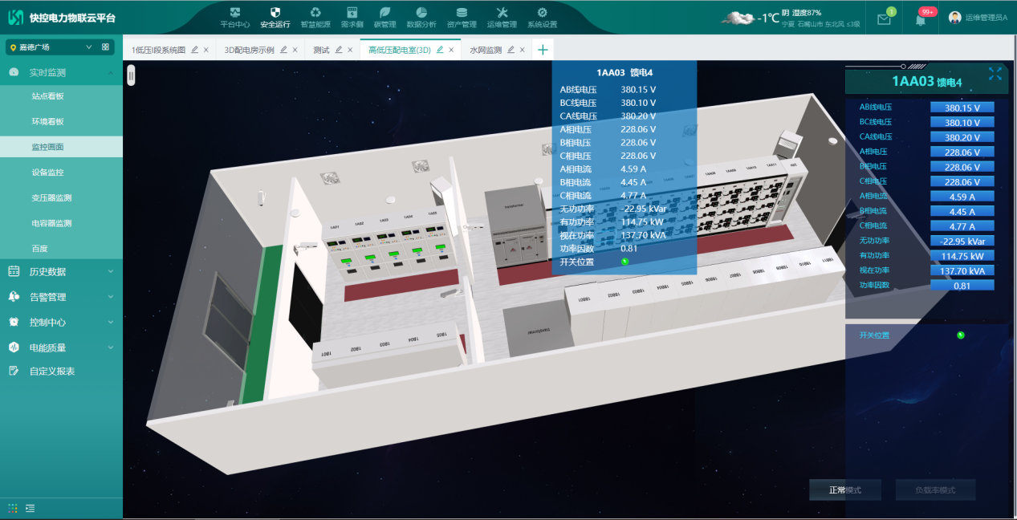Click the grid icon beside 嘉德广场
Viewport: 1017px width, 520px height.
click(105, 47)
